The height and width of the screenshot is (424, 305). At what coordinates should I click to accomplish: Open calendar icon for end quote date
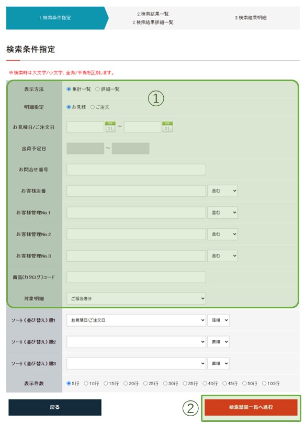(167, 127)
